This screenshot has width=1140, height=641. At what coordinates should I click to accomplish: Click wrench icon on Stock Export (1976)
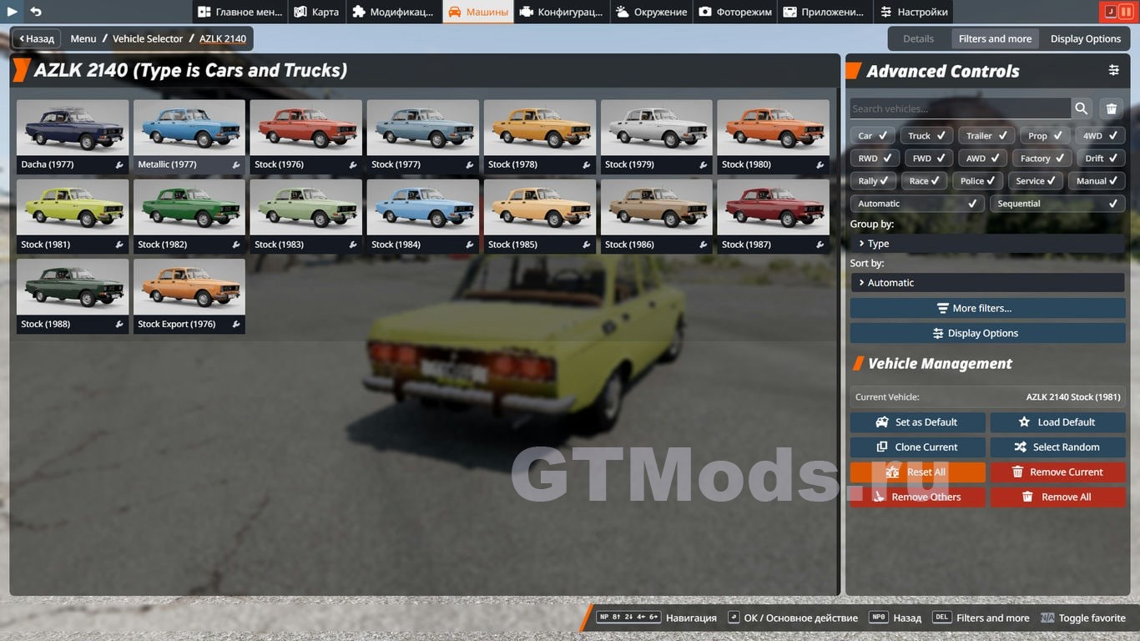236,325
